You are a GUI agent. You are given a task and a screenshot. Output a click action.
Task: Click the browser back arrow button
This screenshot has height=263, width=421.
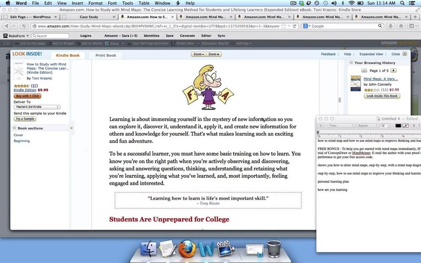[6, 26]
